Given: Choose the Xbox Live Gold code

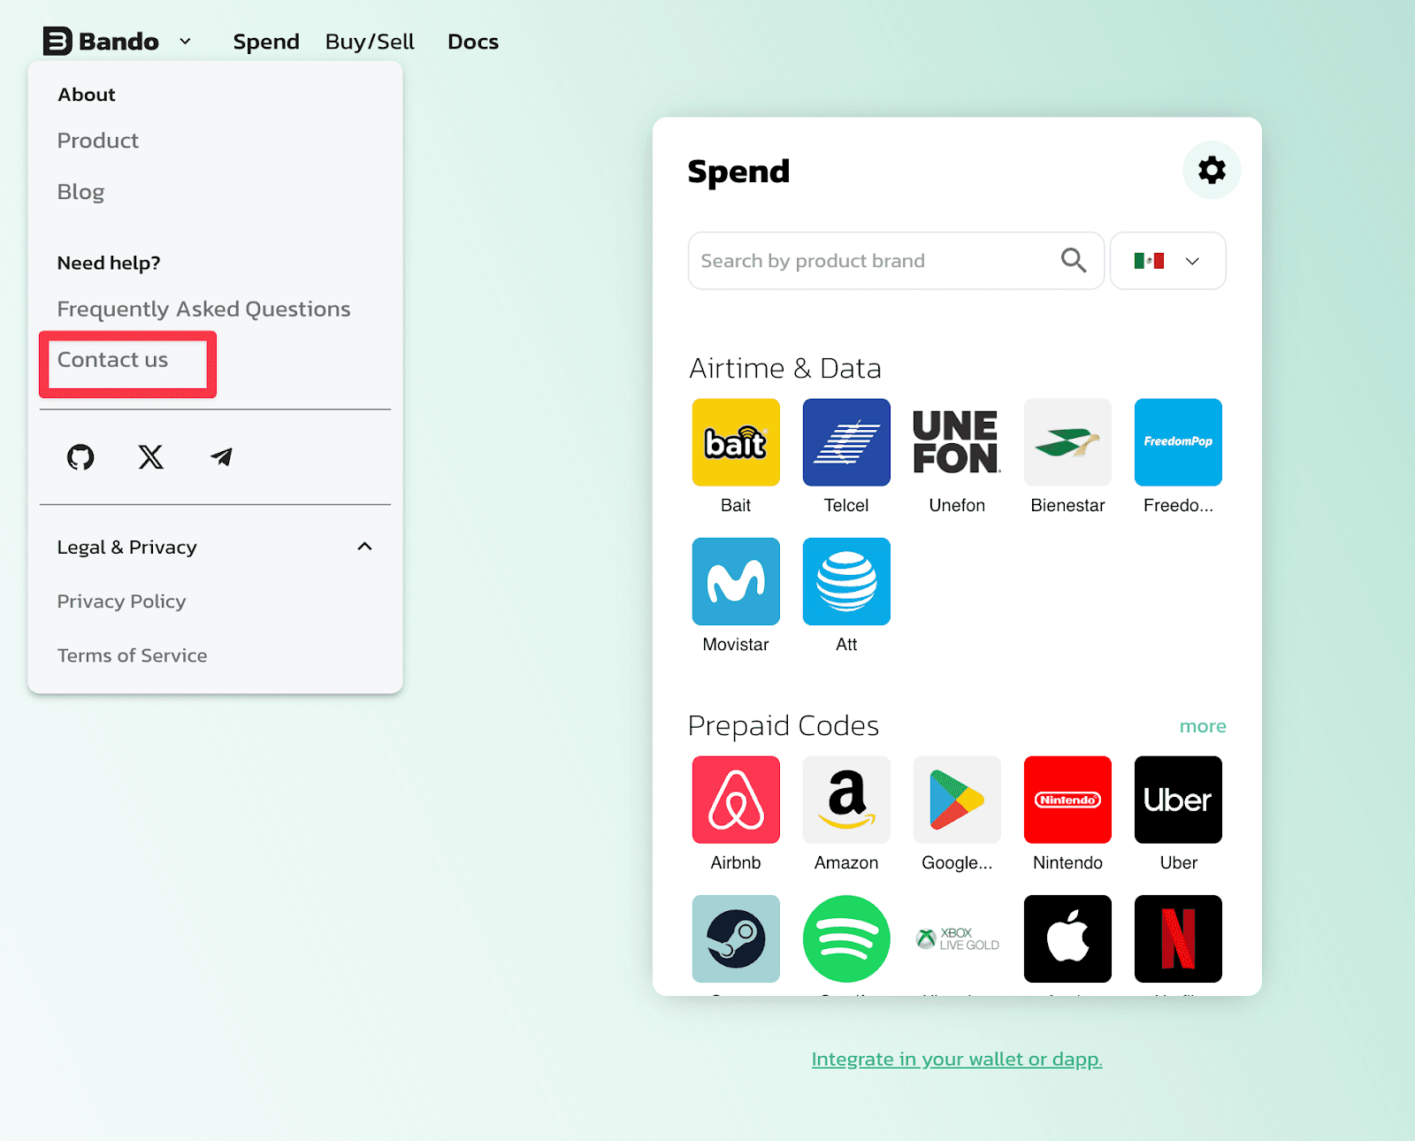Looking at the screenshot, I should click(957, 938).
